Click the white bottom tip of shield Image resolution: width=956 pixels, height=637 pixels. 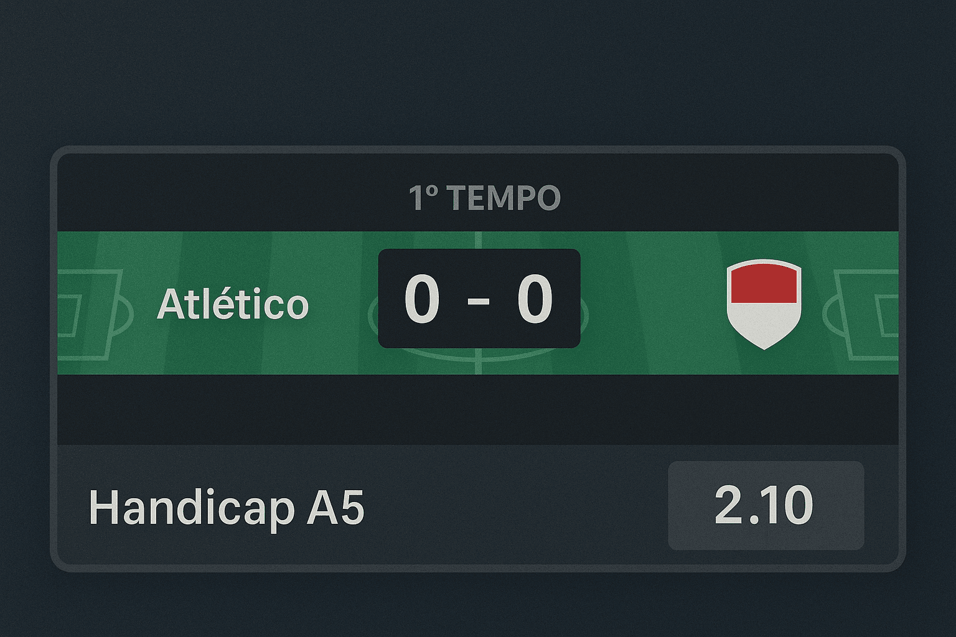[x=764, y=339]
